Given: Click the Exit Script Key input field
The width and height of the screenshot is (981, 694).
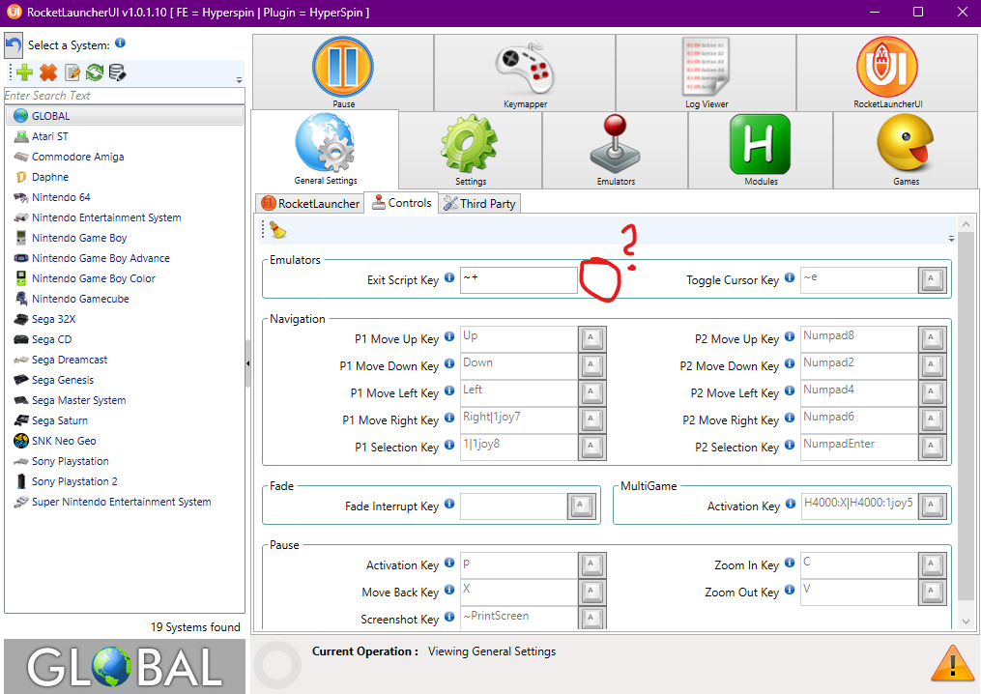Looking at the screenshot, I should pyautogui.click(x=519, y=279).
